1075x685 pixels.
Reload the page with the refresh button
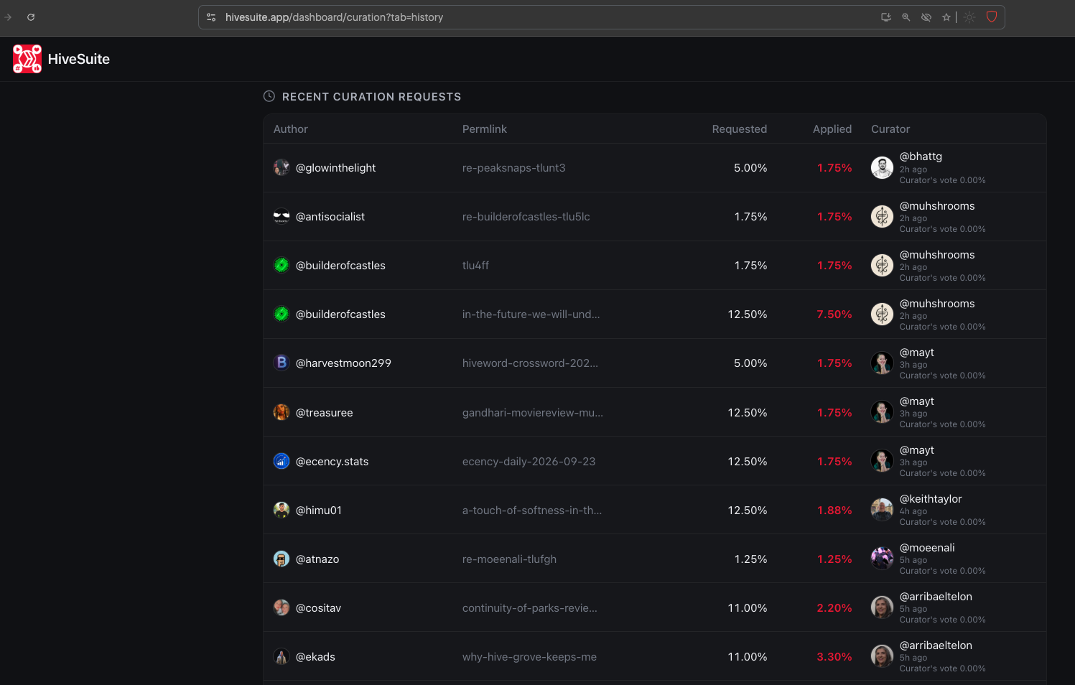(31, 17)
